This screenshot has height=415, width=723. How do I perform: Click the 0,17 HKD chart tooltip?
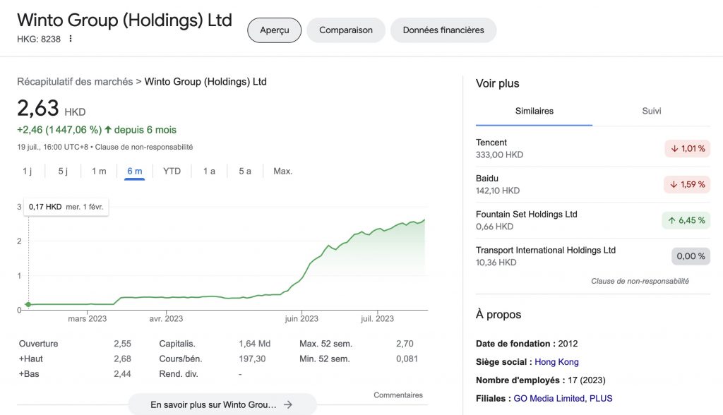coord(66,207)
